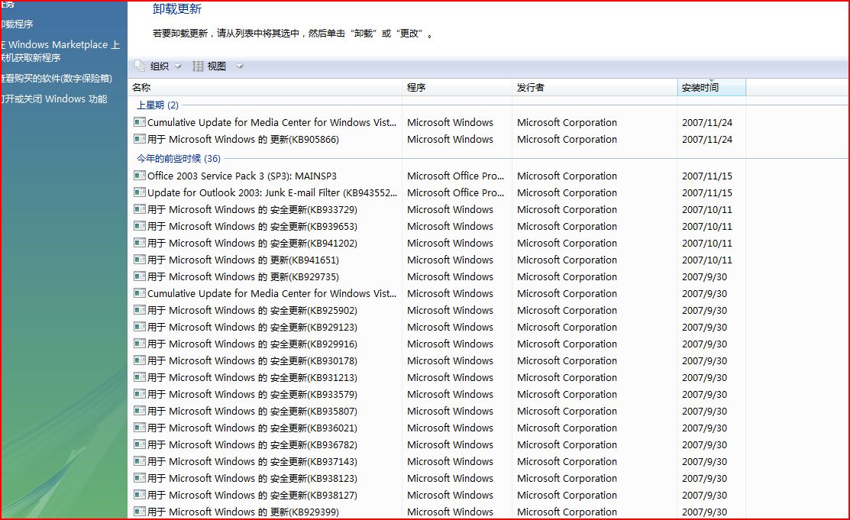The image size is (850, 520).
Task: Click the icon beside KB929916
Action: click(x=139, y=344)
